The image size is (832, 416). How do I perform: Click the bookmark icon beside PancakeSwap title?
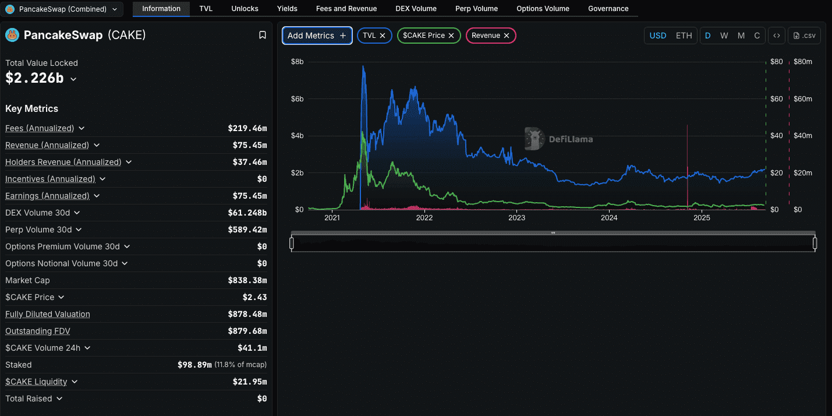263,35
